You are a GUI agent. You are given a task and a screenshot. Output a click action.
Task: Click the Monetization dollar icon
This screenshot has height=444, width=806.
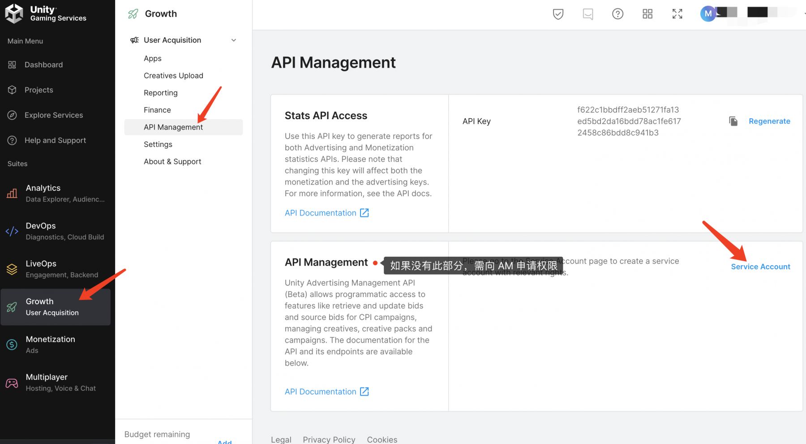tap(11, 345)
